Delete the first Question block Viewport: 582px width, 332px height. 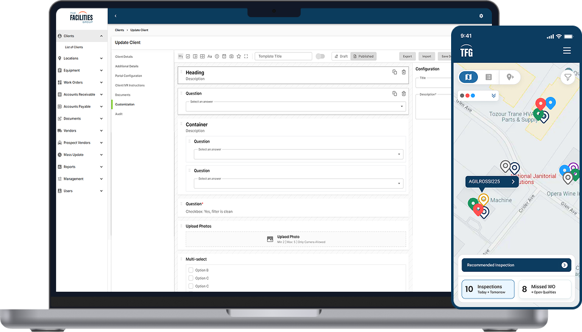[404, 94]
